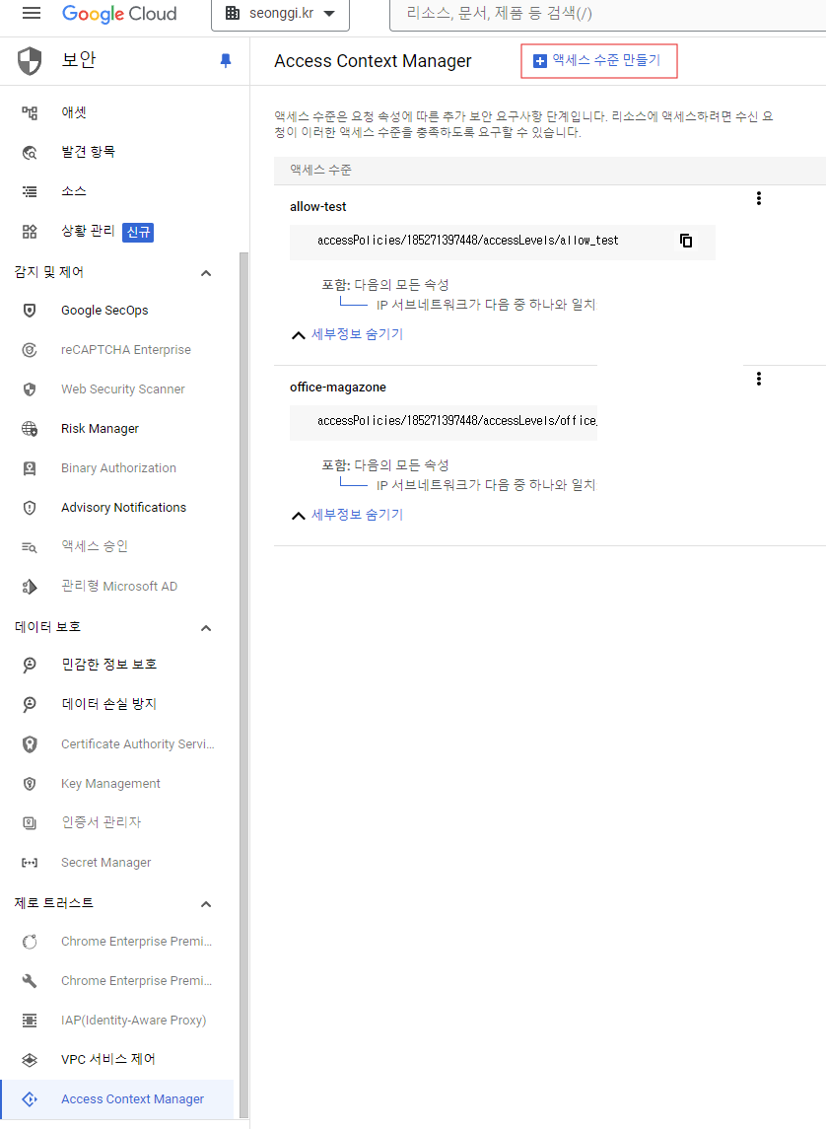Click the sidebar vertical scrollbar
The image size is (826, 1129).
pyautogui.click(x=243, y=684)
